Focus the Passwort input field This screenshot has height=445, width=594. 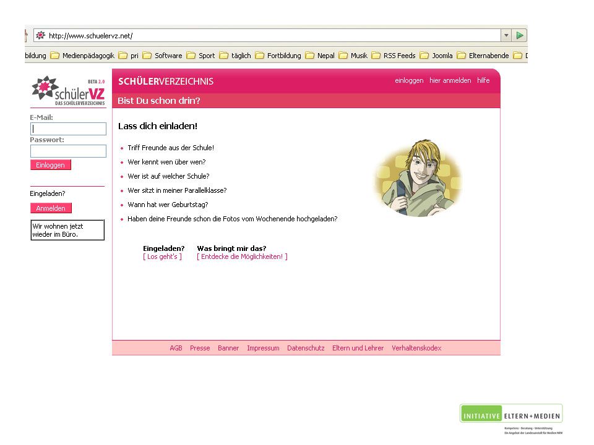(68, 151)
